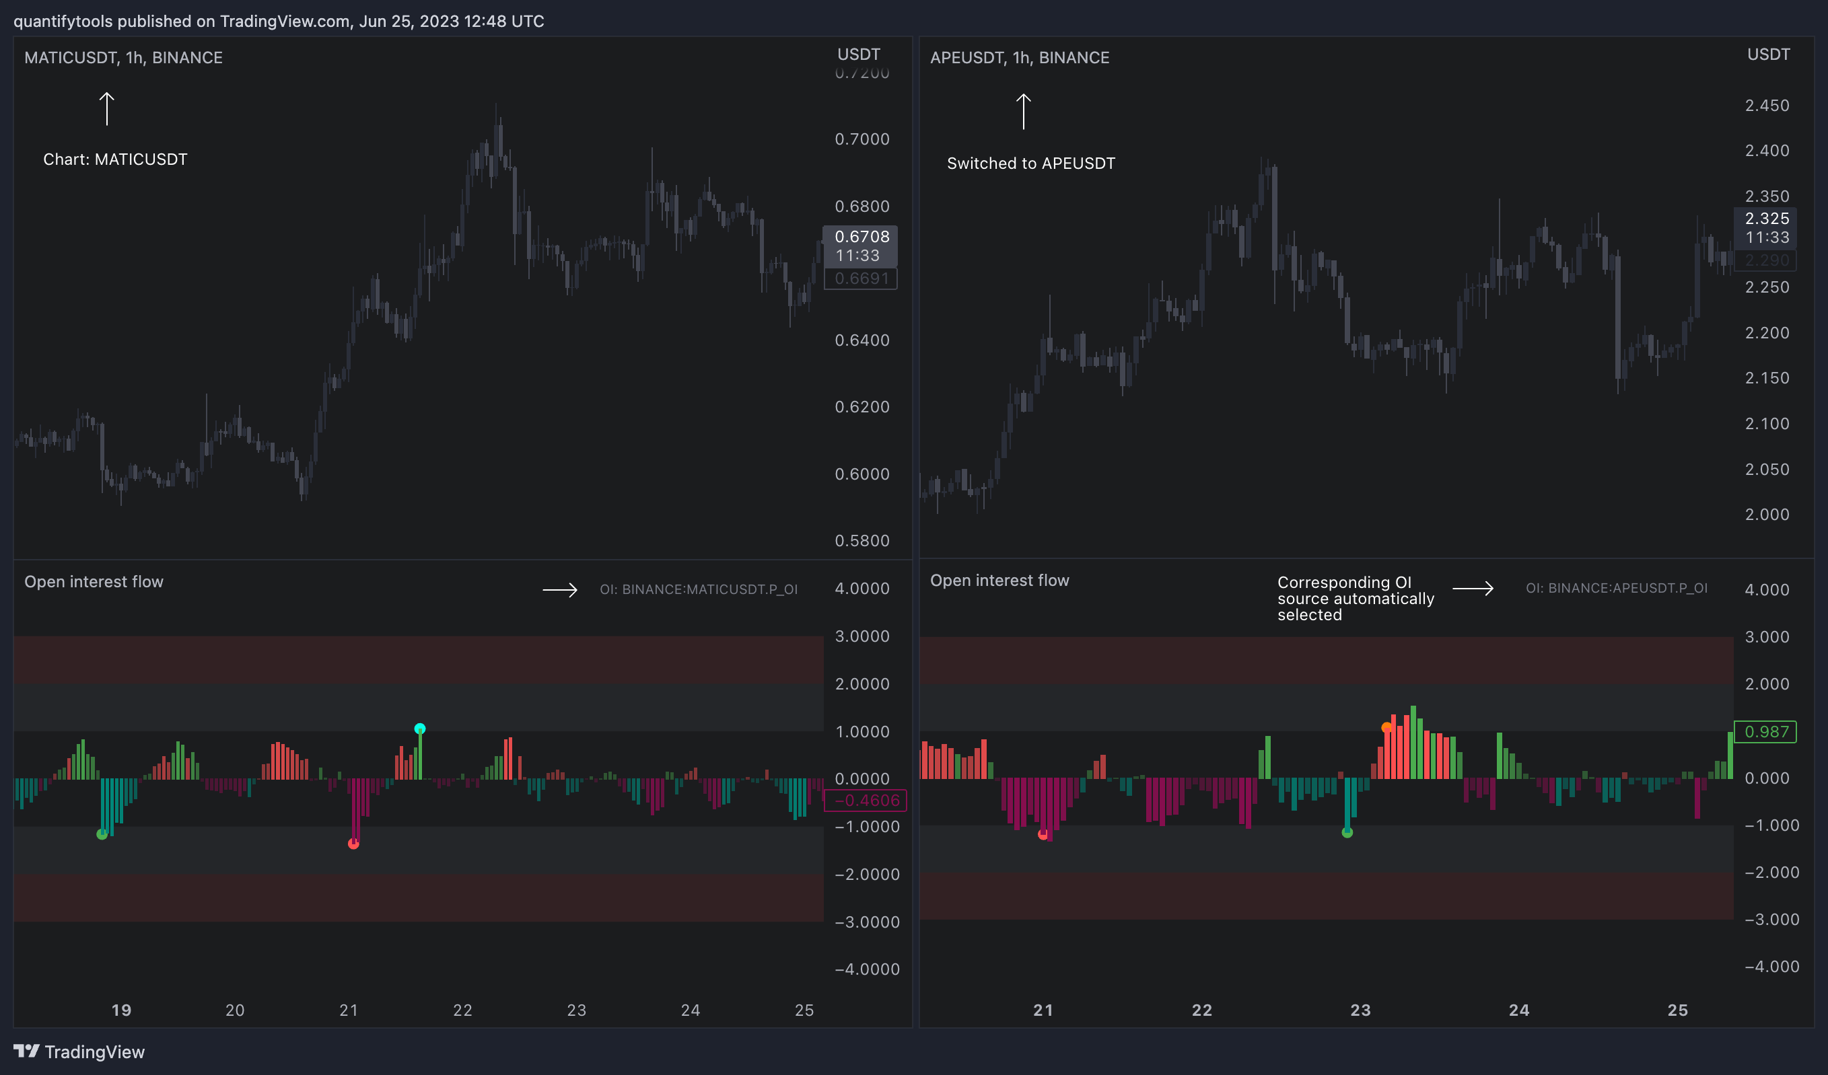This screenshot has width=1828, height=1075.
Task: Click the green dot marker near date 19
Action: (102, 834)
